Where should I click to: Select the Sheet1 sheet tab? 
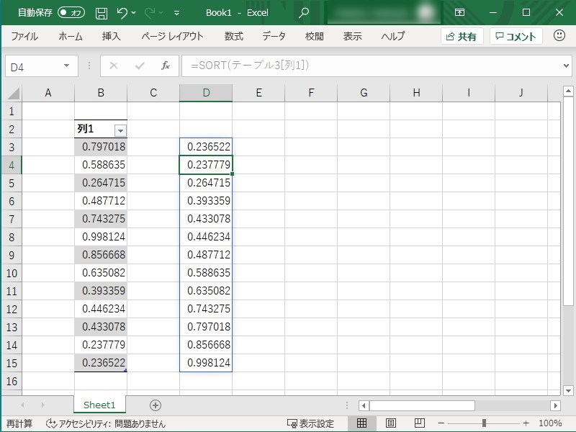pos(99,405)
